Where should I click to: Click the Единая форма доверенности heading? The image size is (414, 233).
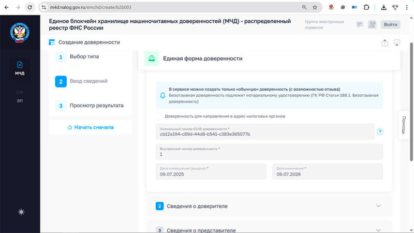(202, 59)
